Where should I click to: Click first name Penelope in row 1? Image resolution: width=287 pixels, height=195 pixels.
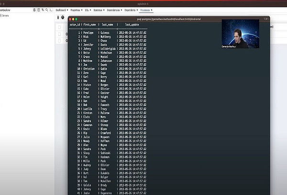point(88,33)
